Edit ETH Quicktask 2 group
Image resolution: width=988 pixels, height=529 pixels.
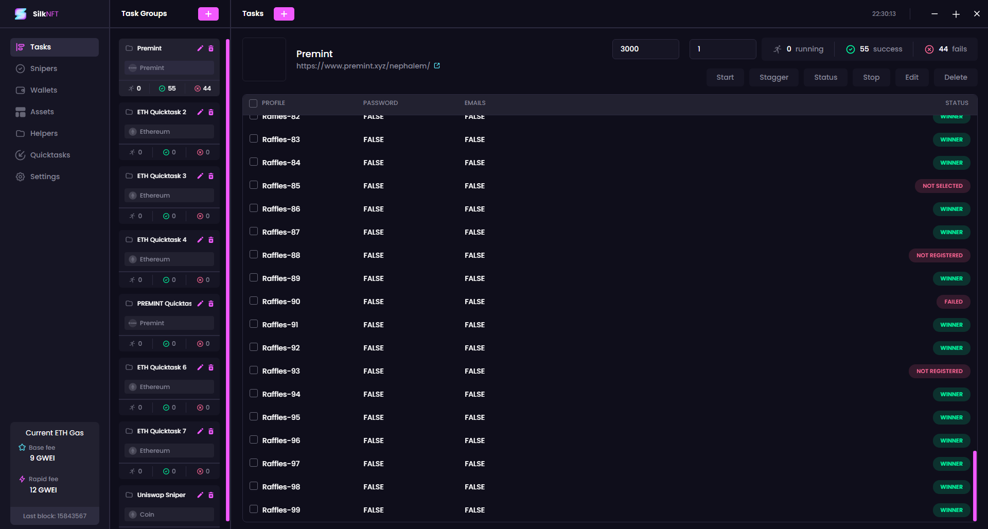(x=200, y=112)
